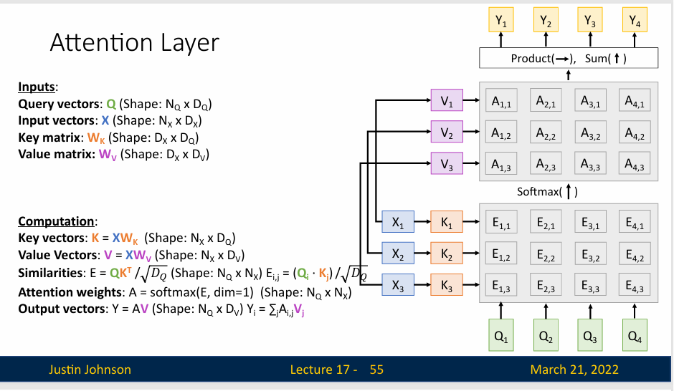Click the 'Attention weights' formula line
The width and height of the screenshot is (674, 391).
(185, 293)
